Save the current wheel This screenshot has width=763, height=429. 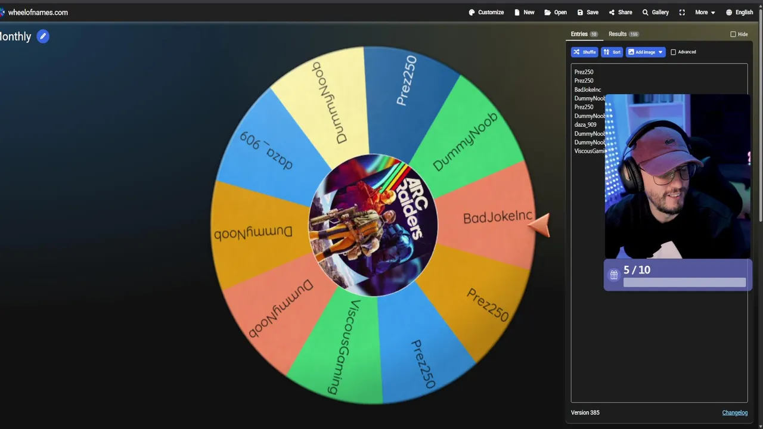587,12
